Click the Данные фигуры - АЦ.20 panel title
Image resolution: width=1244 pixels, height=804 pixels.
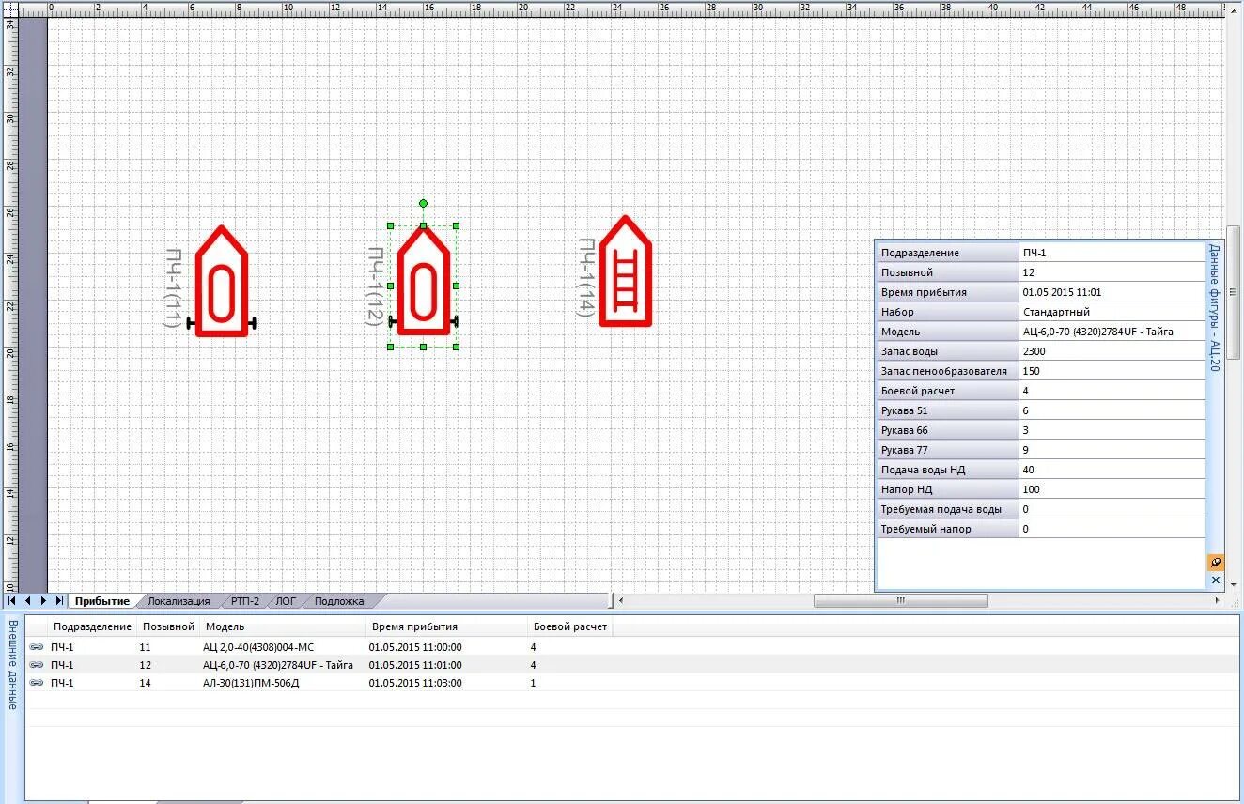1214,307
